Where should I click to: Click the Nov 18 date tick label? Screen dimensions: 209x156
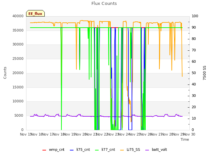pyautogui.click(x=59, y=134)
